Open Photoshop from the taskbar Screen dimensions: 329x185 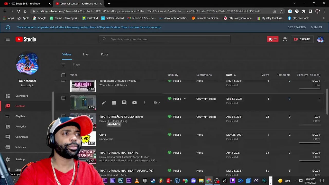coord(121,181)
